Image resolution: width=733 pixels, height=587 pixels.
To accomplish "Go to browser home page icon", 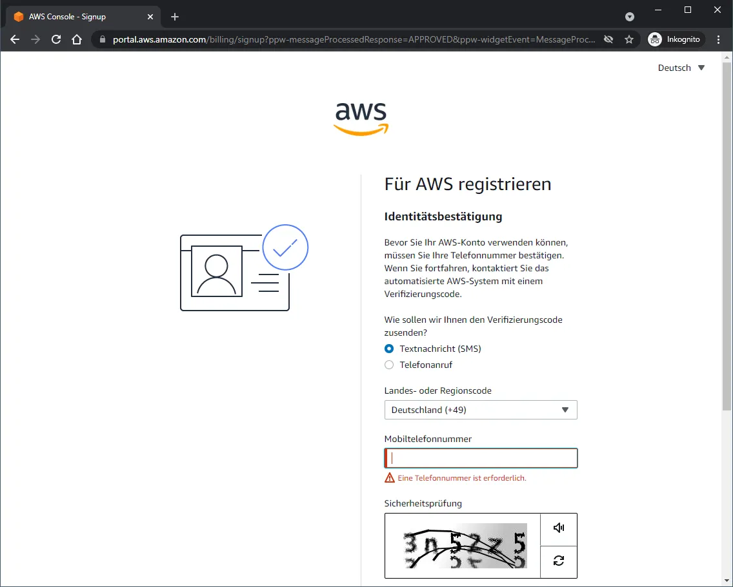I will click(77, 39).
